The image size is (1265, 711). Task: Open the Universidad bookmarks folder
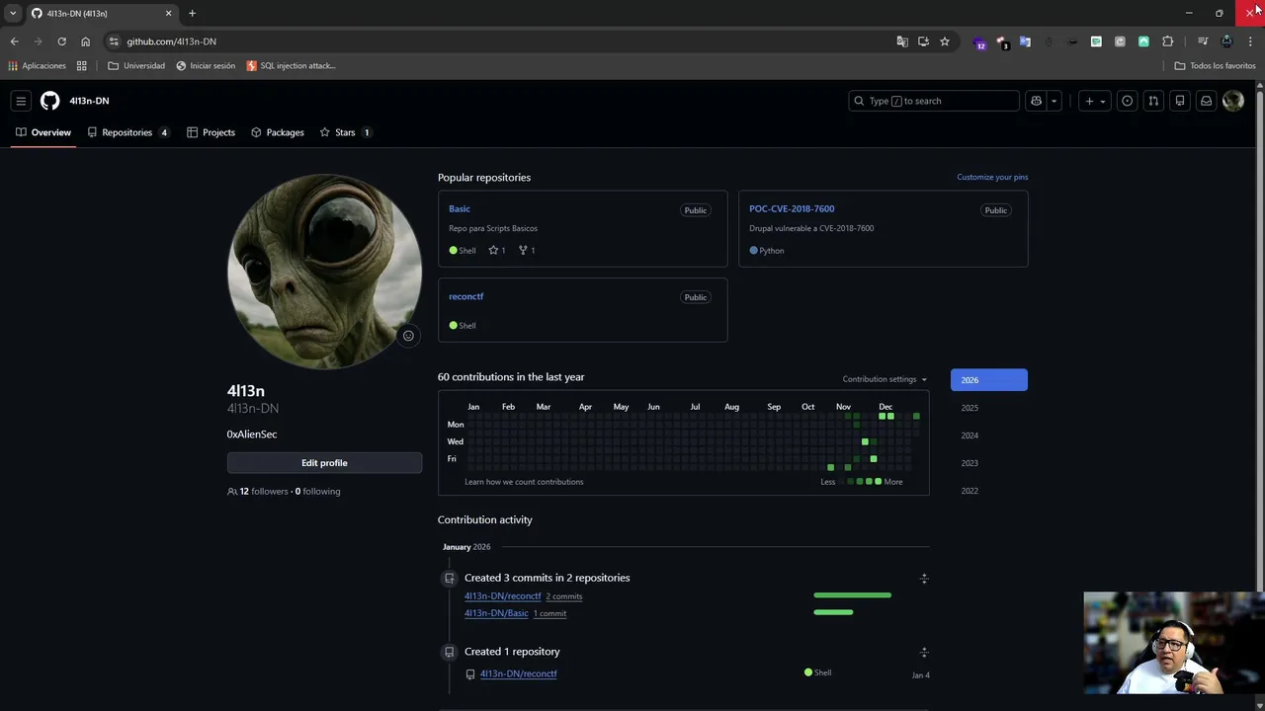[136, 66]
